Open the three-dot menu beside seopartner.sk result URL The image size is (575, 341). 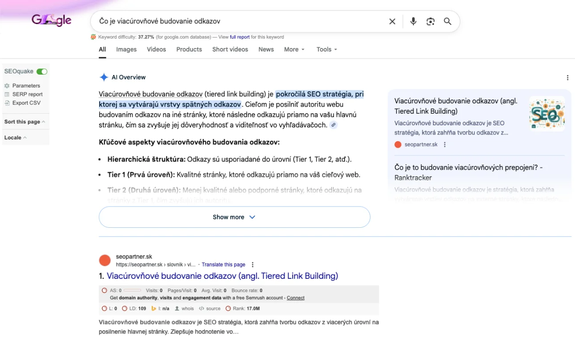(253, 265)
